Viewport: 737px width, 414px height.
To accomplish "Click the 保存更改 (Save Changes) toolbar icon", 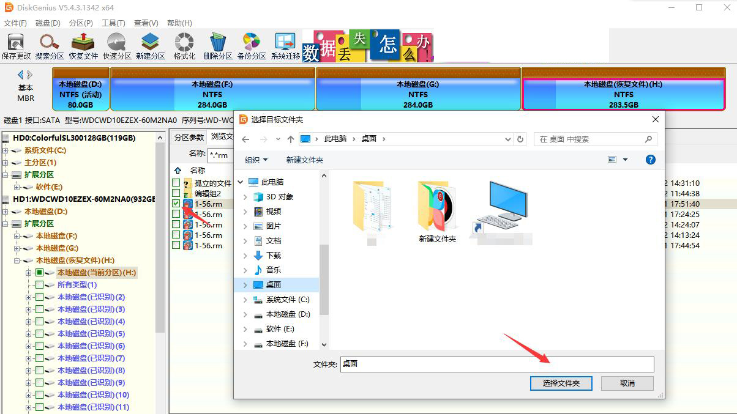I will tap(16, 46).
